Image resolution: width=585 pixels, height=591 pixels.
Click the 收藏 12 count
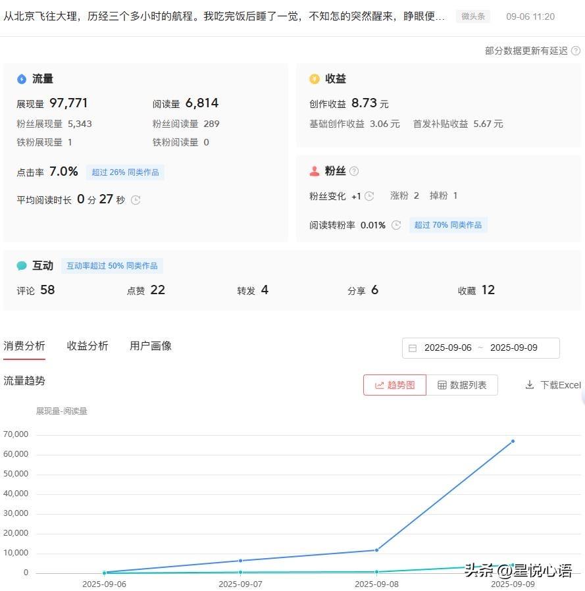(476, 290)
